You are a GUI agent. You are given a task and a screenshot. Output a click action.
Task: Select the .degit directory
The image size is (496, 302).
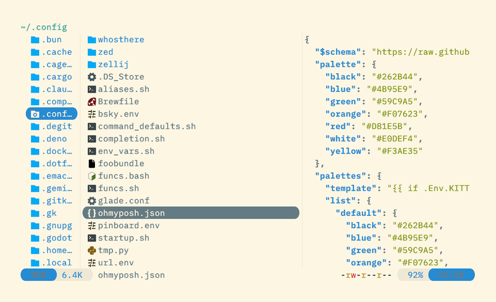point(52,126)
